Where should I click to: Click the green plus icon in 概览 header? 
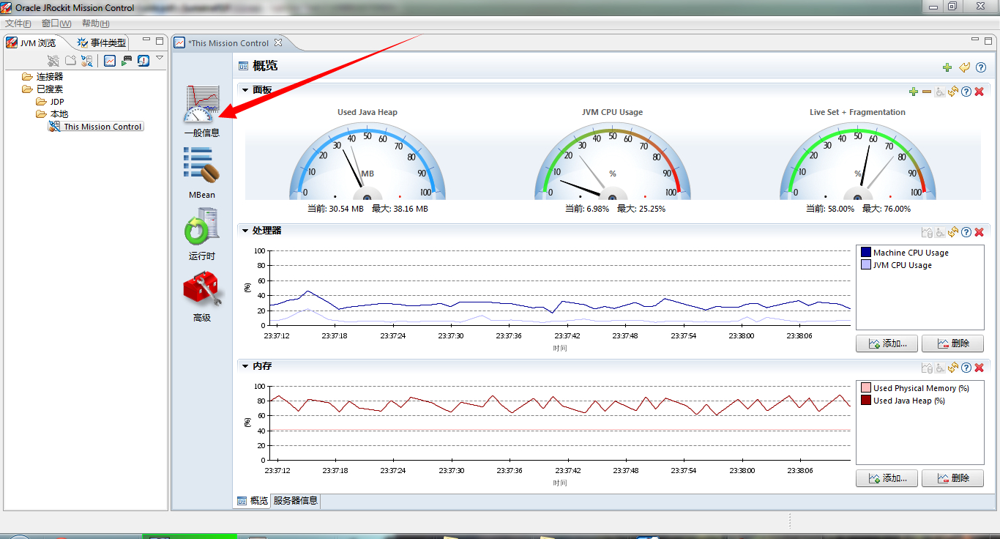tap(947, 67)
